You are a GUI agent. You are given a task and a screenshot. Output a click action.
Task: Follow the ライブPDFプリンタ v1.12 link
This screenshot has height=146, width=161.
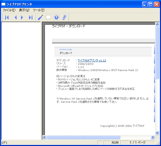pos(92,60)
